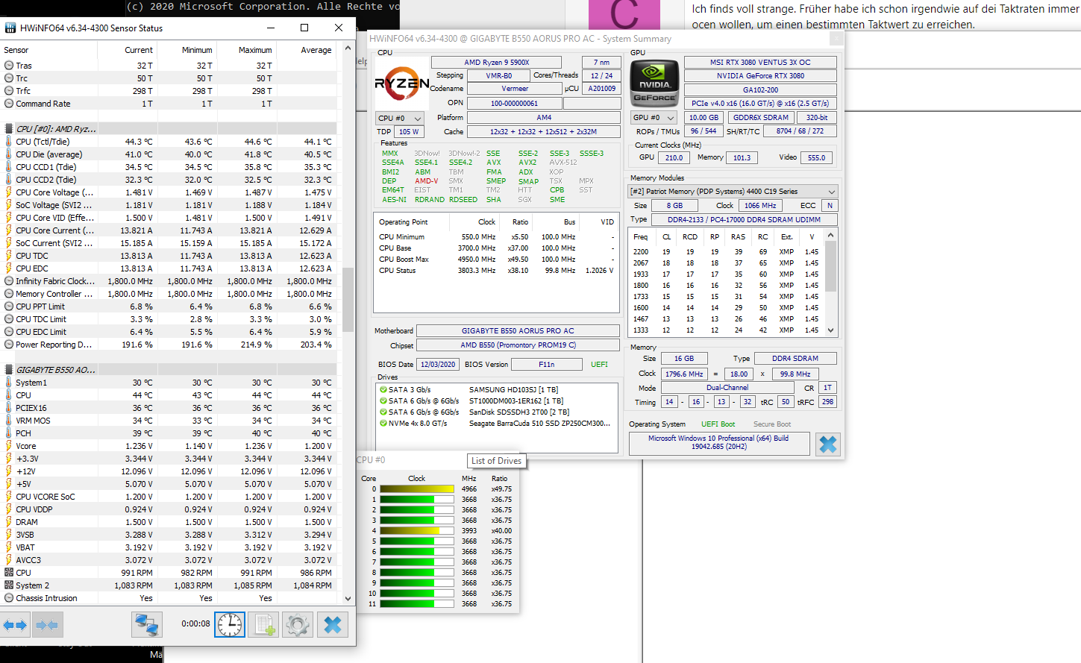Click the MSI RTX 3080 VENTUS 3X OC field
Viewport: 1081px width, 663px height.
click(760, 63)
